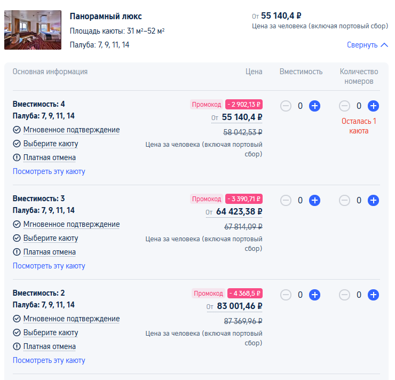Viewport: 395px width, 380px height.
Task: Click Мгновенное подтверждение in capacity 3 row
Action: (x=72, y=224)
